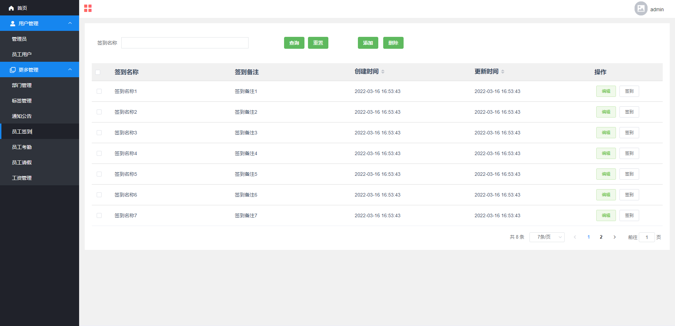Sort by update time column arrows
The image size is (675, 326).
[503, 72]
